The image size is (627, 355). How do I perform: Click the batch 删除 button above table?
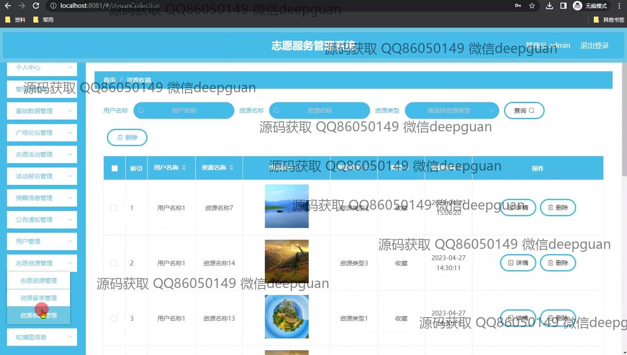point(127,137)
